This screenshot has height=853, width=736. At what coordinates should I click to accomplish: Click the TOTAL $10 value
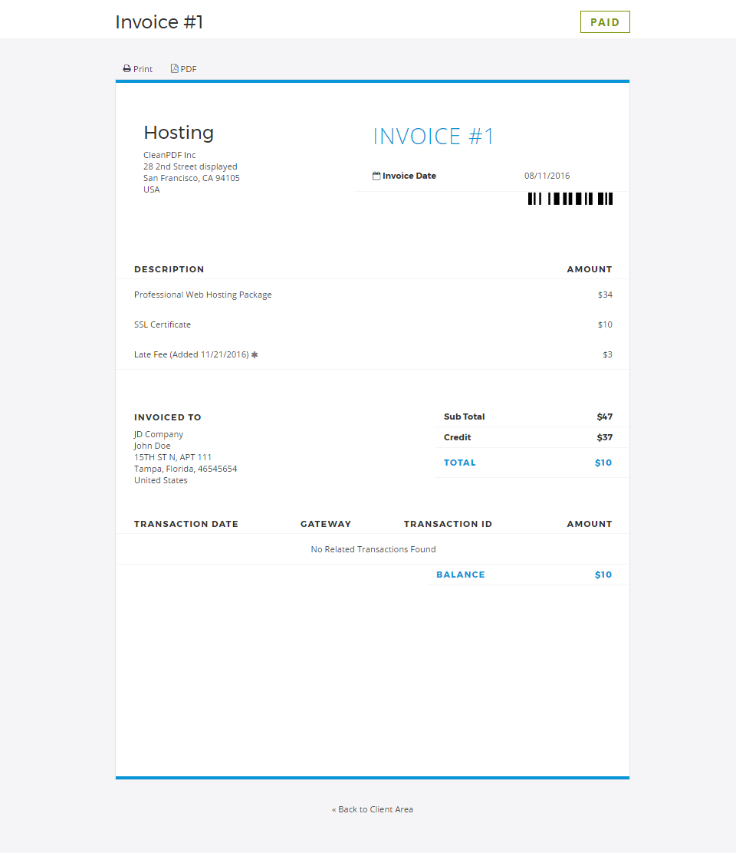coord(603,463)
